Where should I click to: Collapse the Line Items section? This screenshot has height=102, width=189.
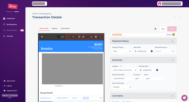coord(172,96)
